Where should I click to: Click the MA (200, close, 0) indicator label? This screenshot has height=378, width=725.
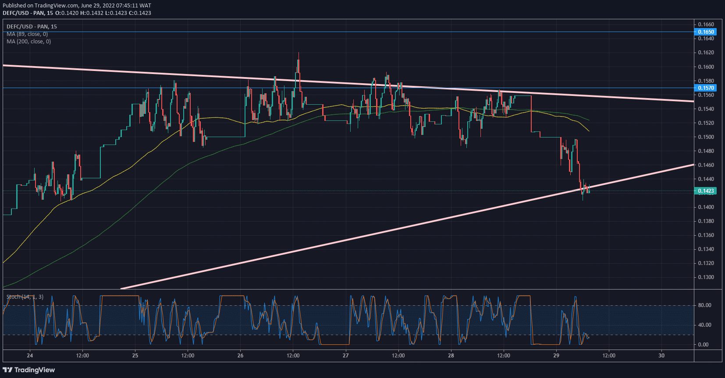point(28,42)
